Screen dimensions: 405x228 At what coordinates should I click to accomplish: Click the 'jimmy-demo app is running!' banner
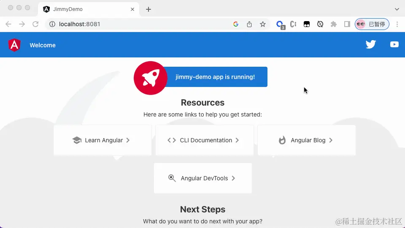215,77
